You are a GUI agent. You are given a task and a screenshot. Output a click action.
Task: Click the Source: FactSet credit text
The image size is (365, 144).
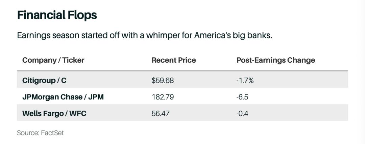40,133
